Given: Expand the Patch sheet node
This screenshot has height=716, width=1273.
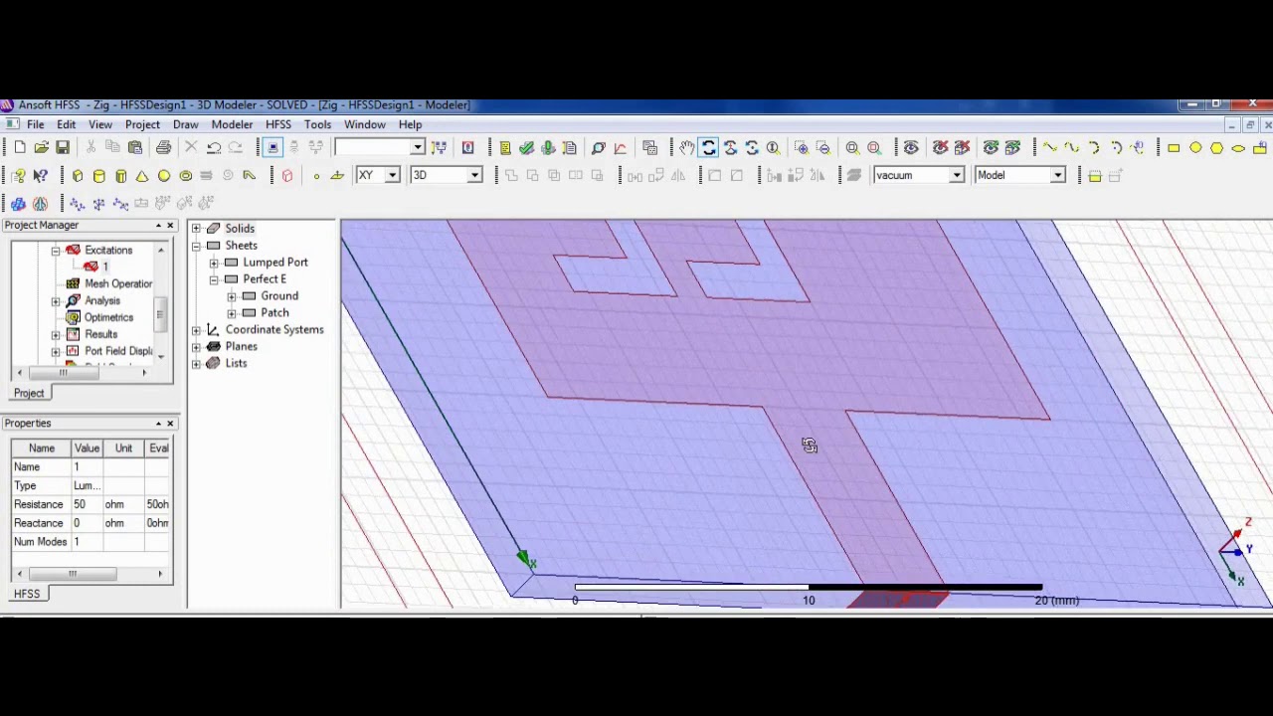Looking at the screenshot, I should pos(232,313).
